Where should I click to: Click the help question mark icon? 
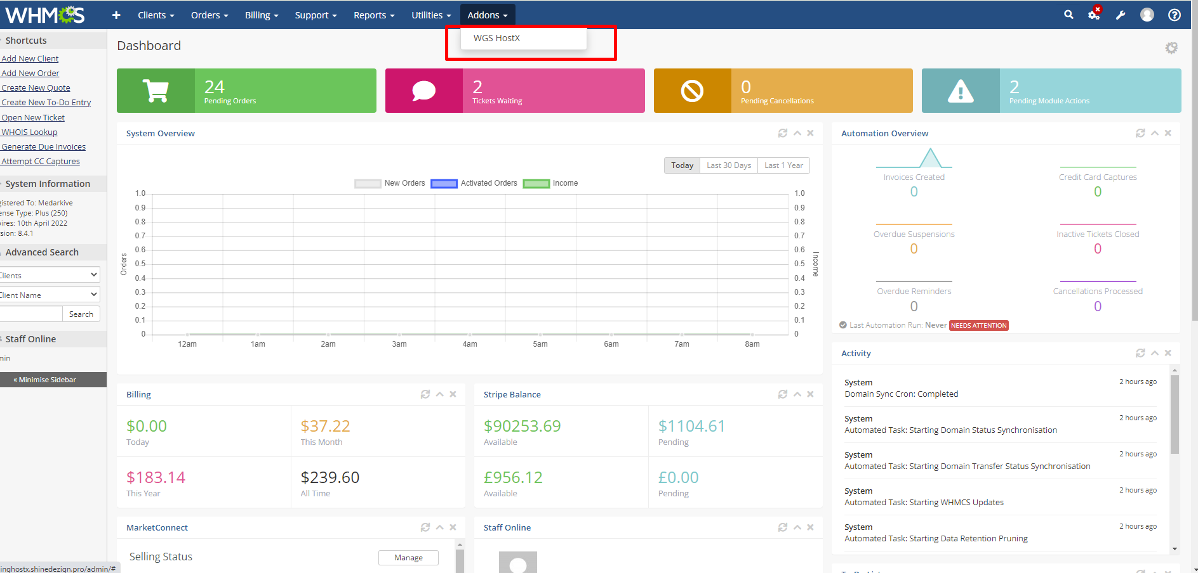pyautogui.click(x=1174, y=15)
